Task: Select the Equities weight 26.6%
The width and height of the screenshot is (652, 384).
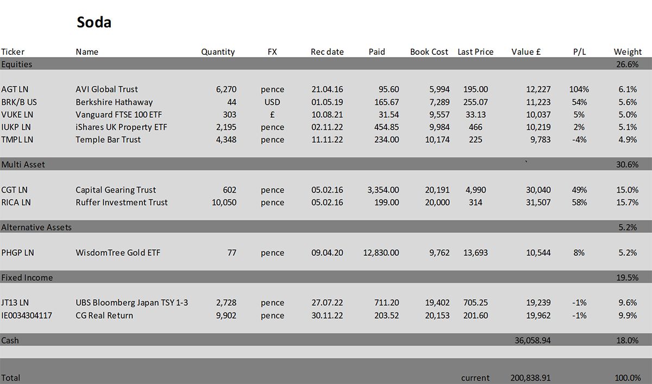Action: 627,64
